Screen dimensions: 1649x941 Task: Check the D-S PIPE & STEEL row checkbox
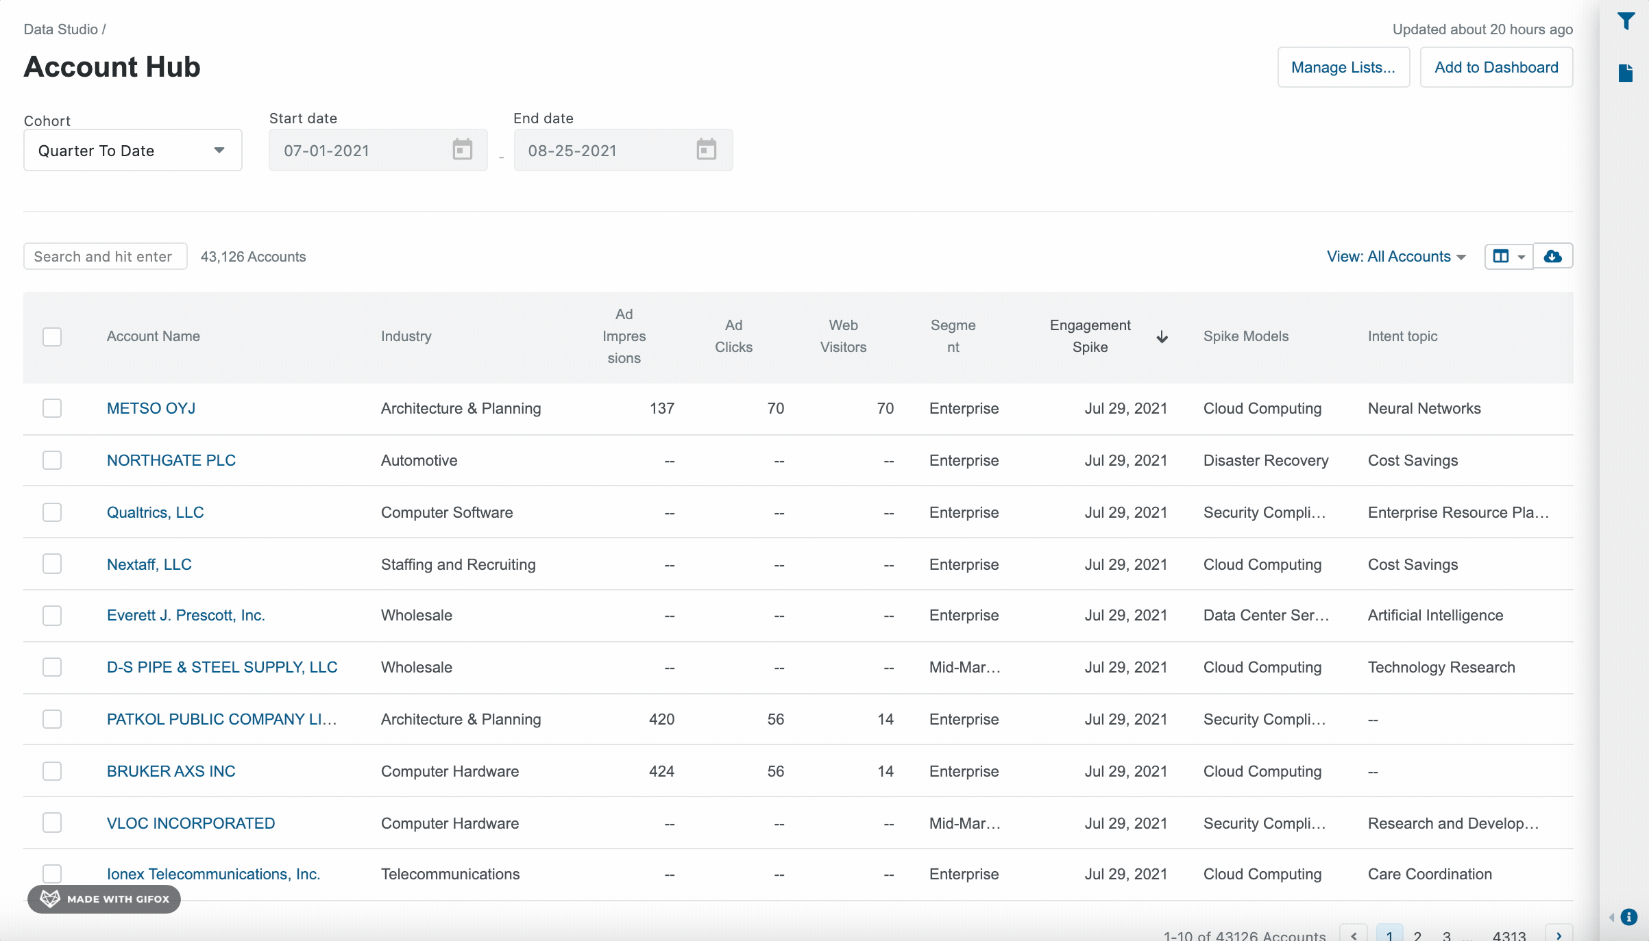52,667
